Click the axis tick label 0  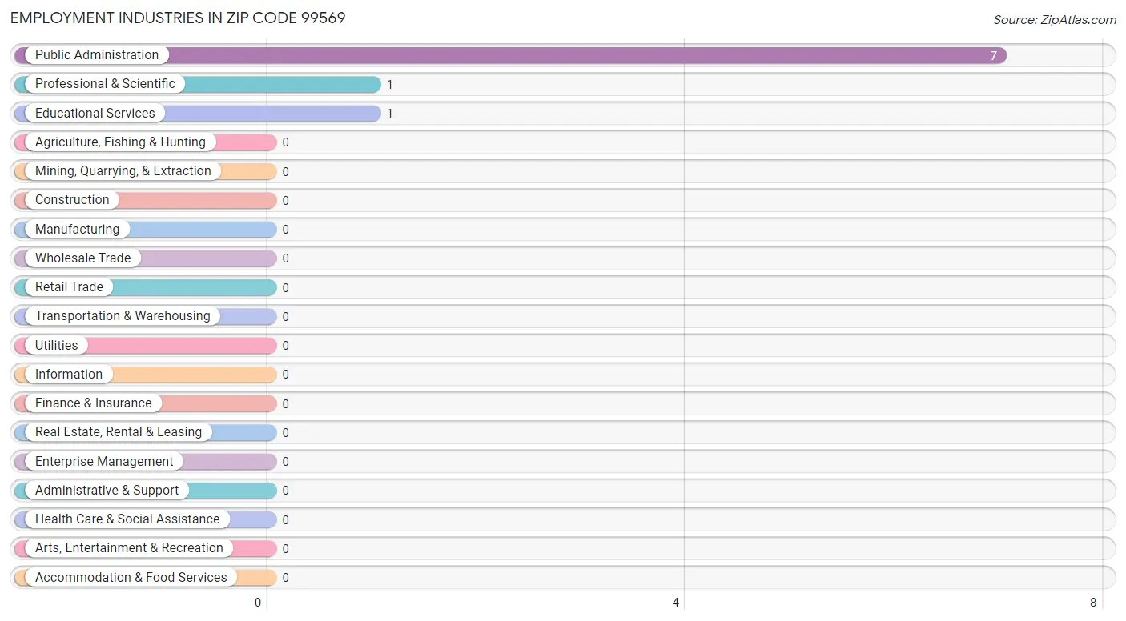click(x=258, y=603)
